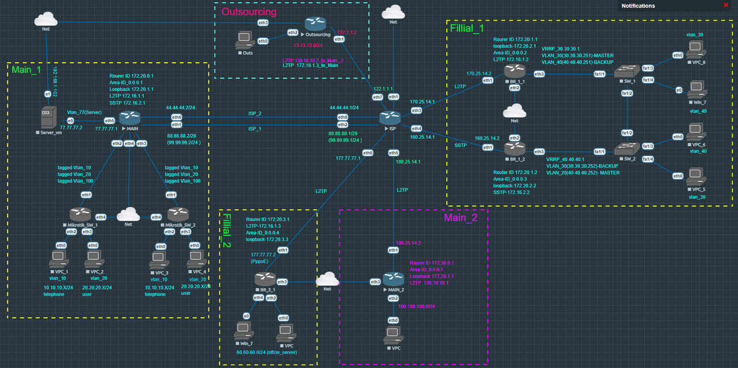Click the Fillial_2 zone label
This screenshot has height=368, width=738.
coord(226,230)
